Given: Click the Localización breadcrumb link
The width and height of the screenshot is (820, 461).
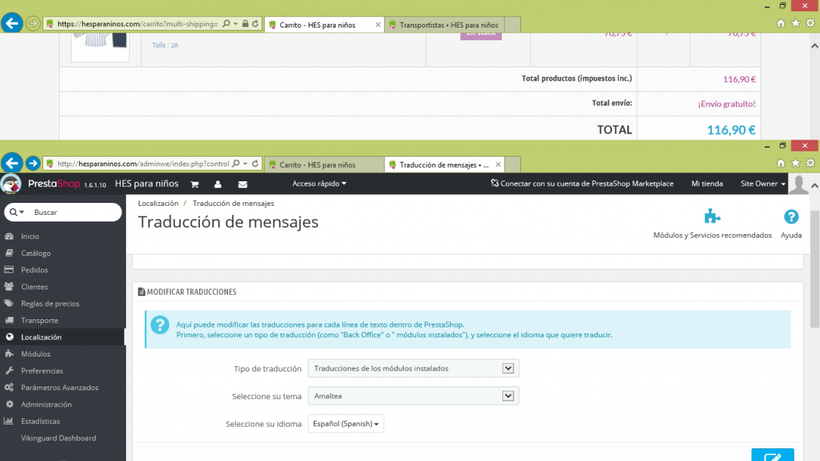Looking at the screenshot, I should [158, 203].
